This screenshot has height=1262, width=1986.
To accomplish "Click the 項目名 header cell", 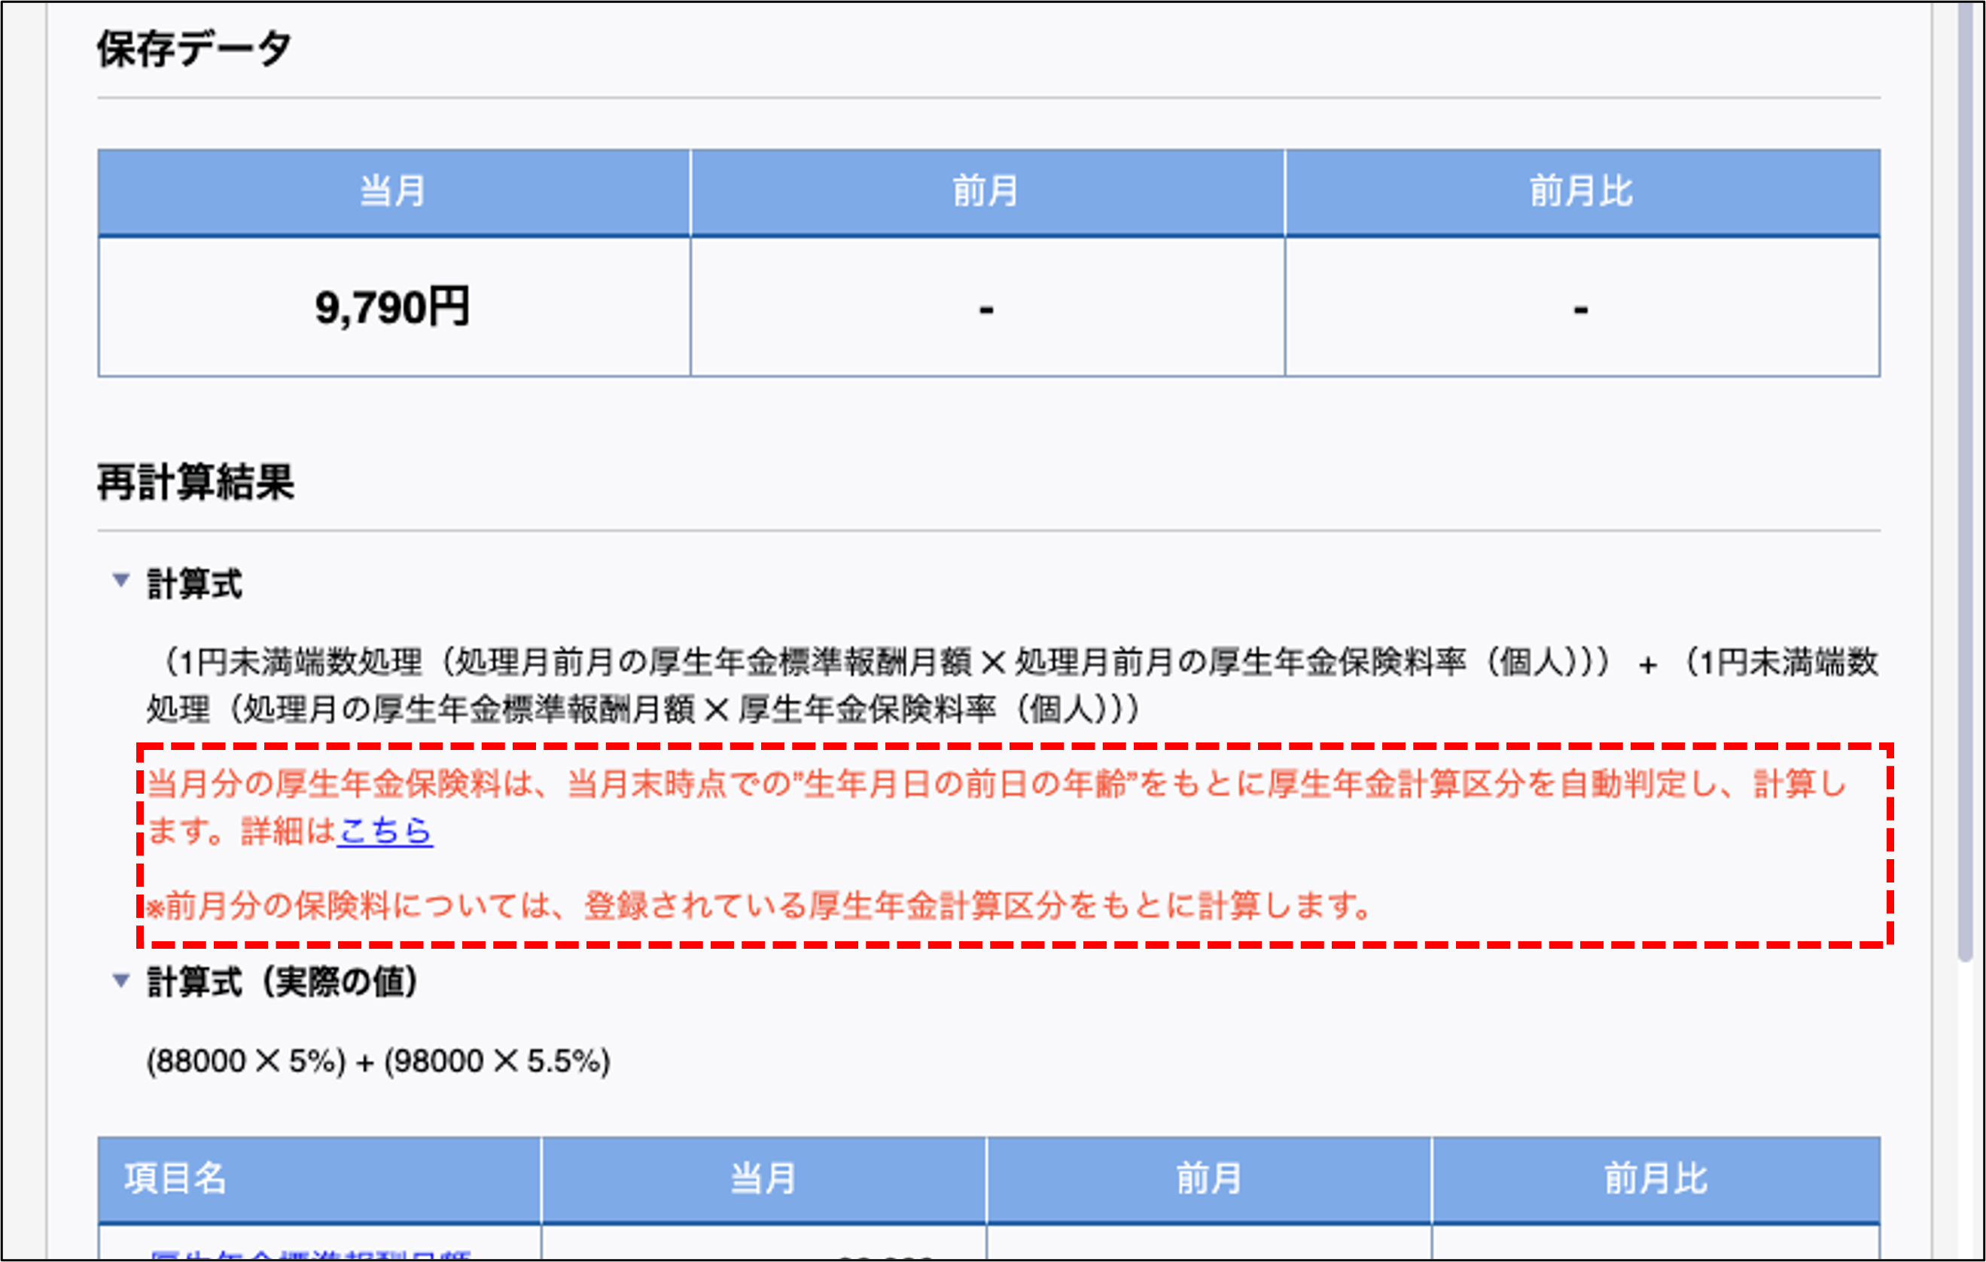I will [178, 1178].
